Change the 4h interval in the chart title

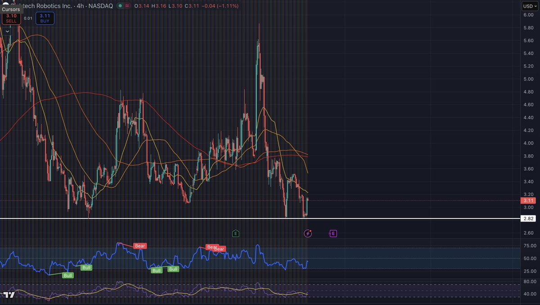pos(80,6)
